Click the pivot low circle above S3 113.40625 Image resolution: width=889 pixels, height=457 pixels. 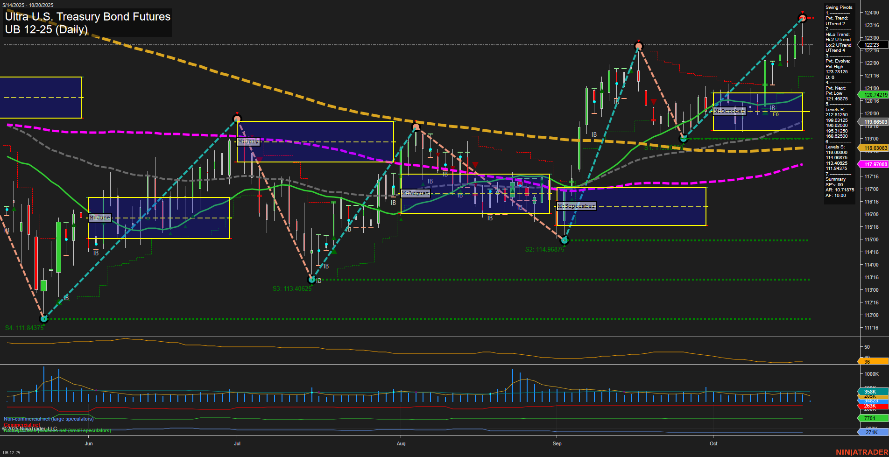point(312,280)
